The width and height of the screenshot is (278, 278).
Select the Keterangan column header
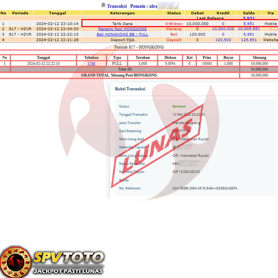click(122, 13)
